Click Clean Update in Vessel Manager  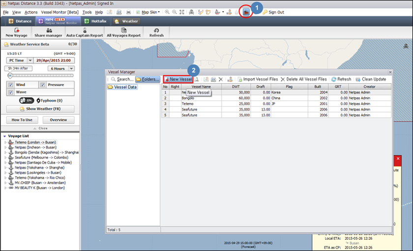point(371,79)
